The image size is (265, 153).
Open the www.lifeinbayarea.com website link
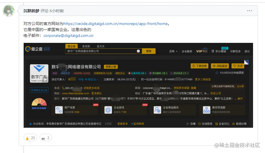coord(75,93)
